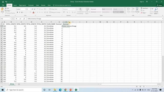
Task: Open the Clear eraser menu
Action: (x=143, y=13)
